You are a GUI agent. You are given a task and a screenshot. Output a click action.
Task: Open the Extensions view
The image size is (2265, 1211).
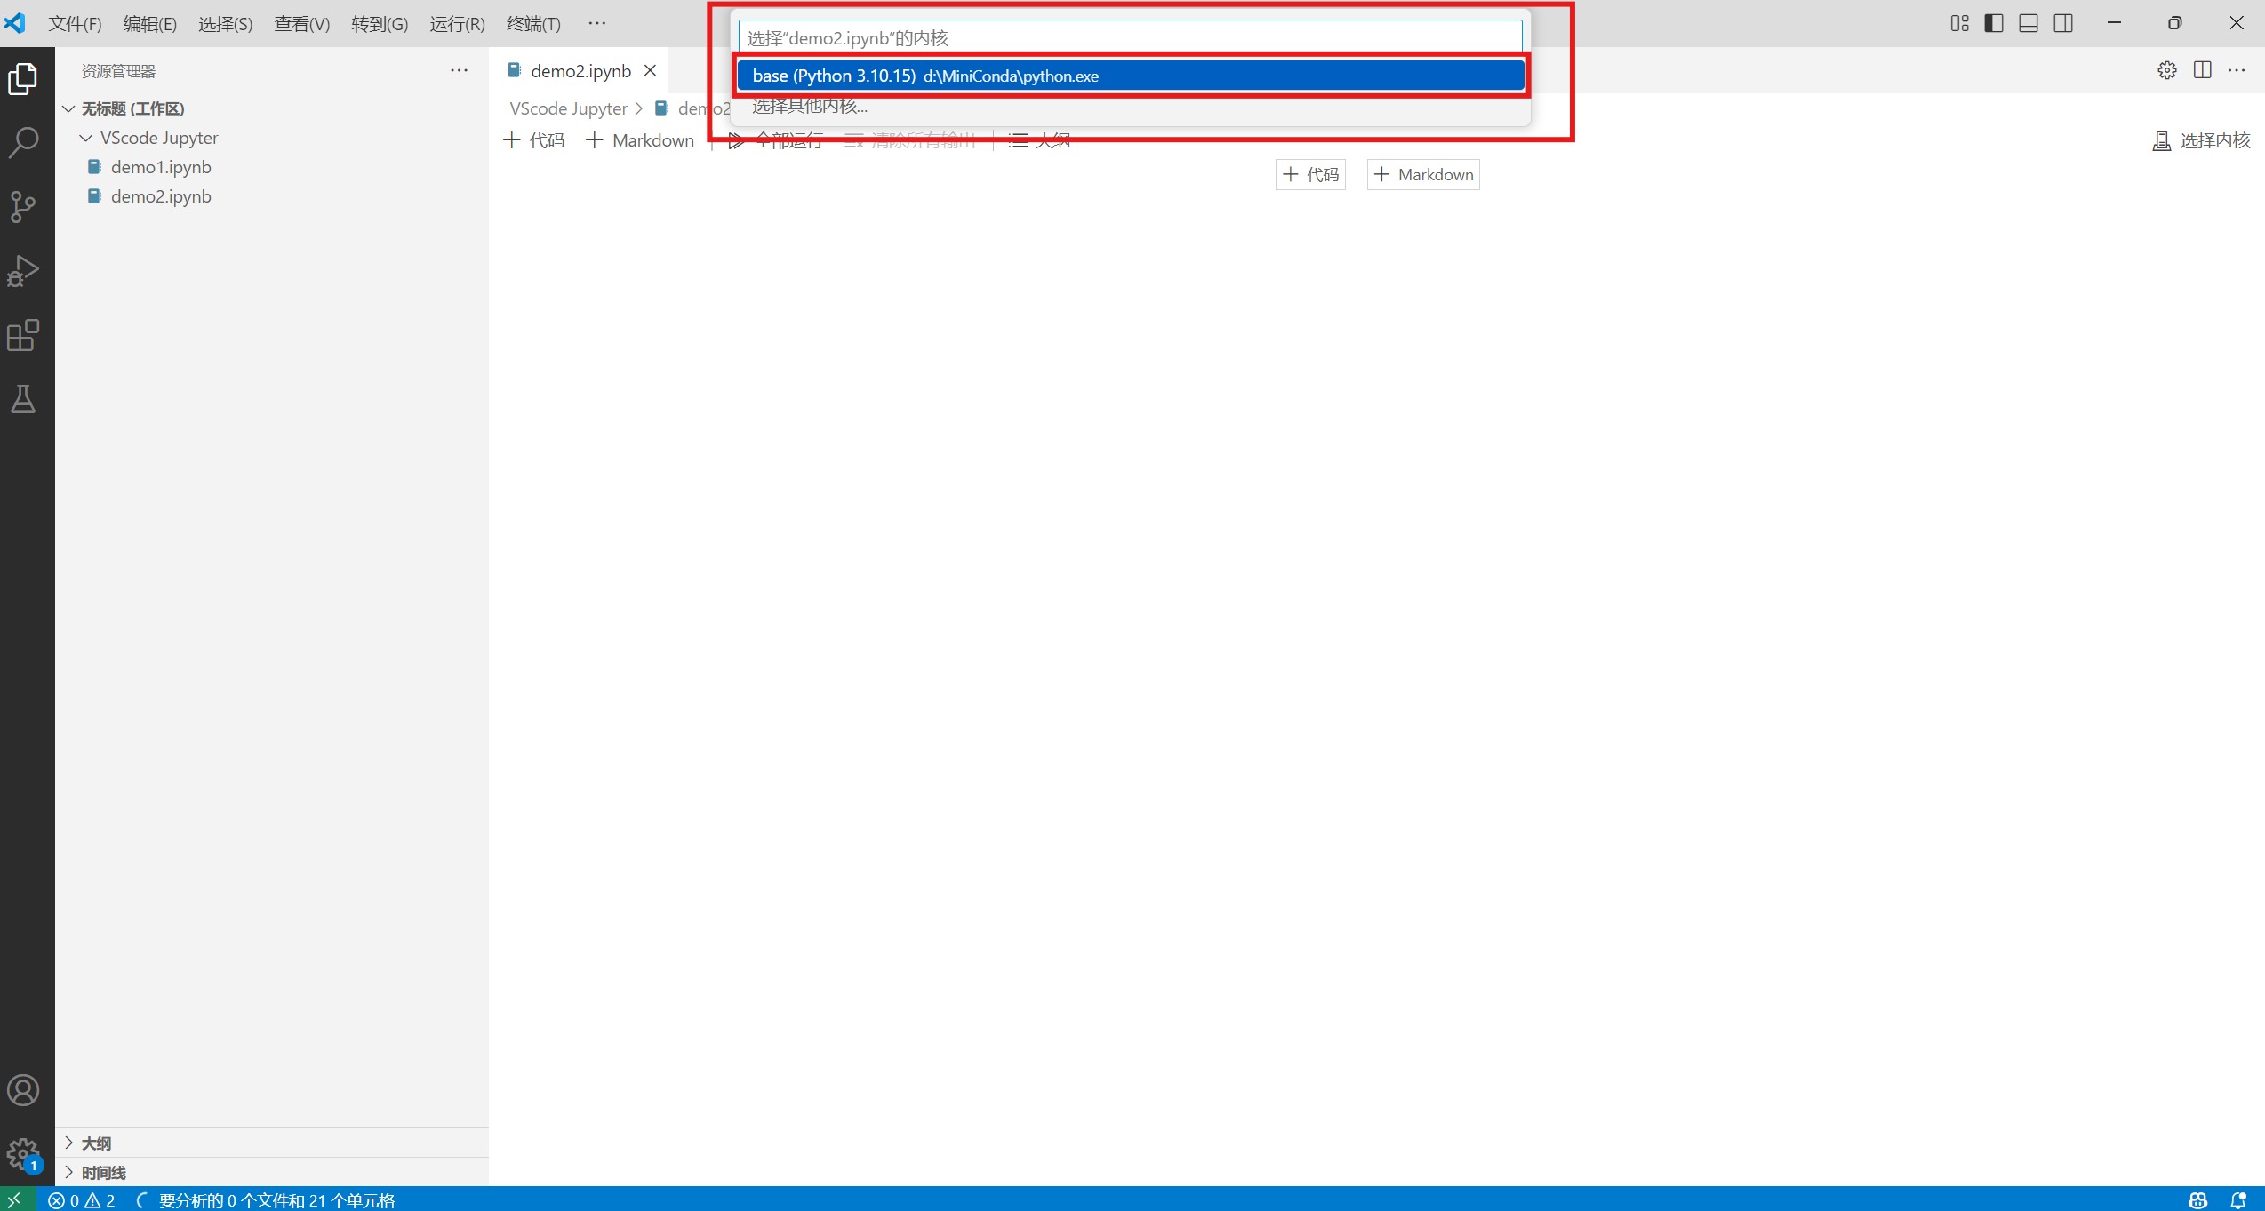click(x=24, y=336)
